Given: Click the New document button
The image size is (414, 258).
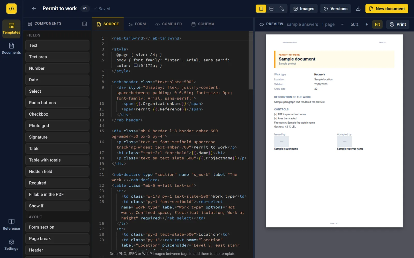Looking at the screenshot, I should point(387,9).
